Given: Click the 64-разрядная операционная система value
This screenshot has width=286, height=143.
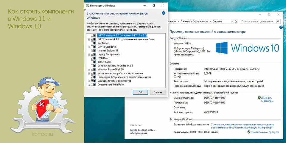Looking at the screenshot, I should click(233, 81).
